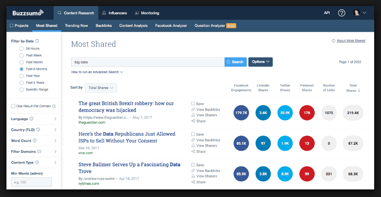Click View Backlinks icon for Republicans ISPs article
The height and width of the screenshot is (197, 381).
tap(193, 140)
